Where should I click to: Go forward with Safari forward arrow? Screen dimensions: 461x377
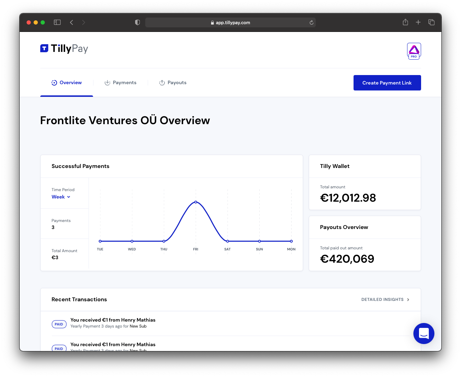click(83, 22)
